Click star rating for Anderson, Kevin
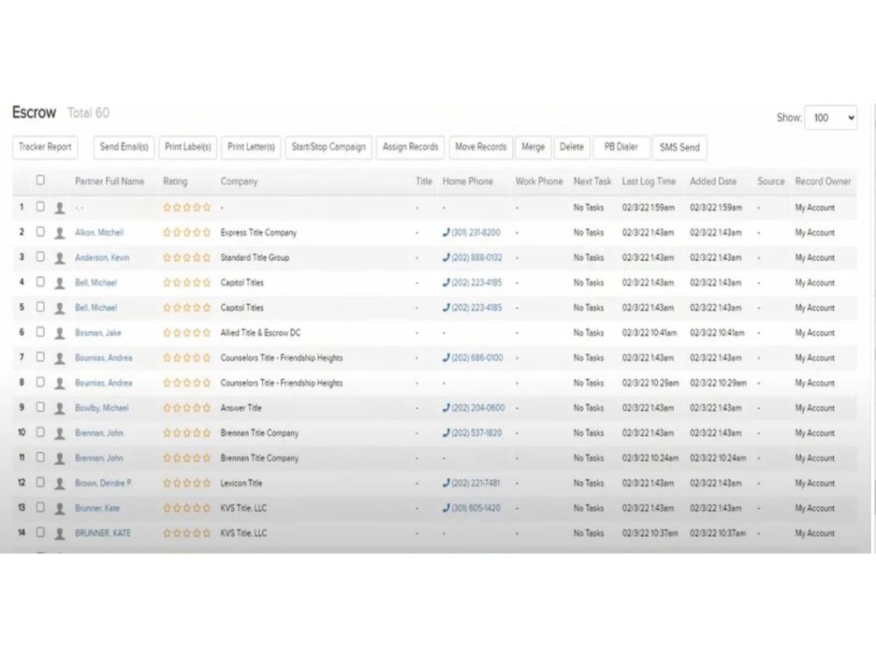This screenshot has height=657, width=876. coord(187,258)
